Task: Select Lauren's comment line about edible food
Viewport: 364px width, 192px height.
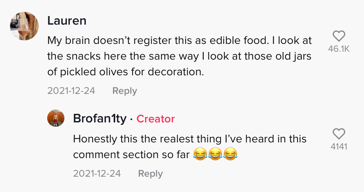Action: [x=179, y=41]
